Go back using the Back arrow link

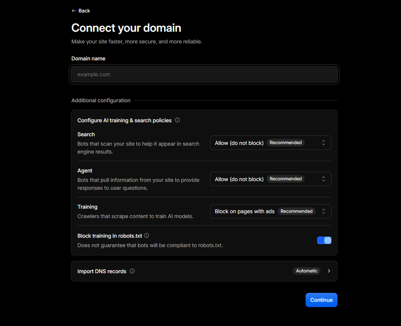[x=80, y=11]
